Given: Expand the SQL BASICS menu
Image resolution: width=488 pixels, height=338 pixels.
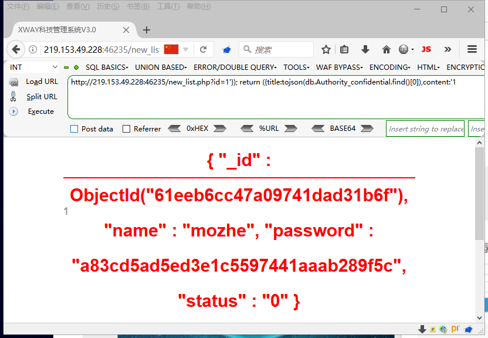Looking at the screenshot, I should tap(107, 67).
